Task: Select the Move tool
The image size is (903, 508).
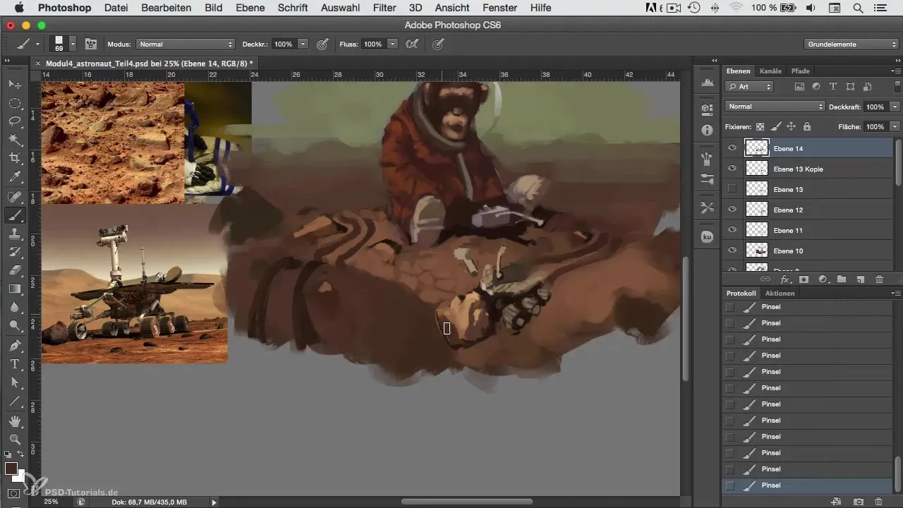Action: tap(14, 85)
